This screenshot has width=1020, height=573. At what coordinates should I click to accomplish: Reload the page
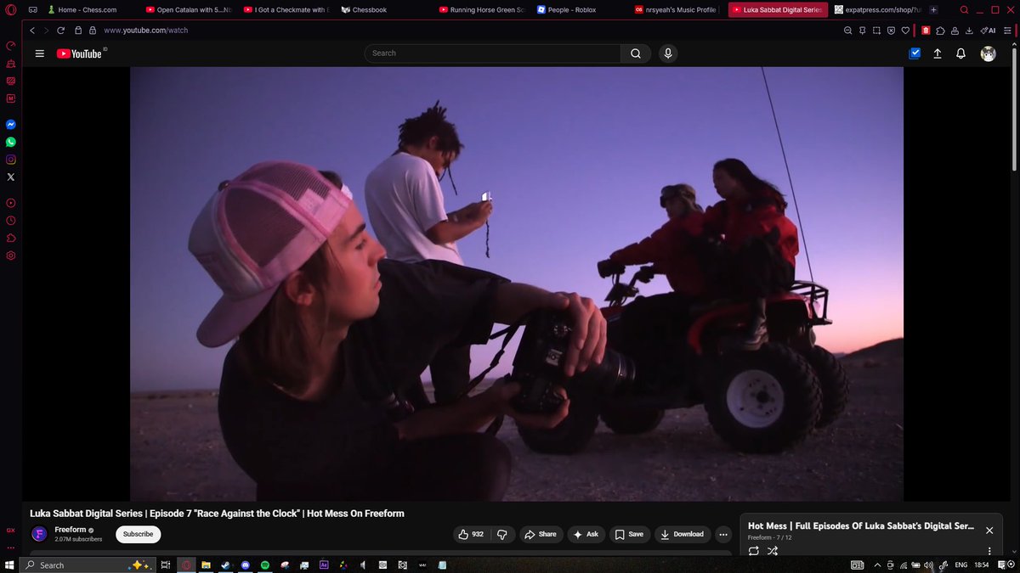tap(61, 30)
